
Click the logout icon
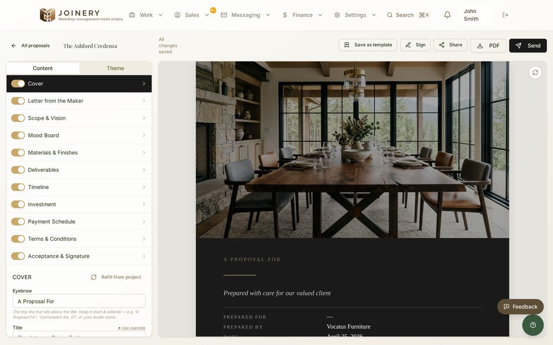(x=505, y=15)
